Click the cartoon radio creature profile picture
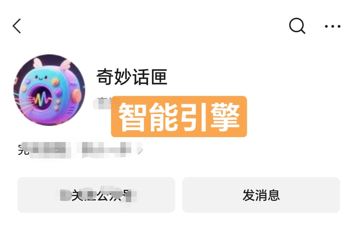 pos(49,90)
